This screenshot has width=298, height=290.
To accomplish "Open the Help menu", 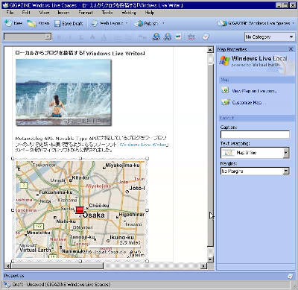I will coord(150,12).
